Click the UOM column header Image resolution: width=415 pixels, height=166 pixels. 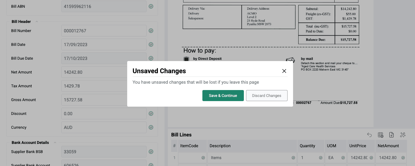(336, 146)
